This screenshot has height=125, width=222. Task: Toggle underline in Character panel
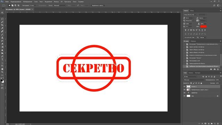[202, 30]
